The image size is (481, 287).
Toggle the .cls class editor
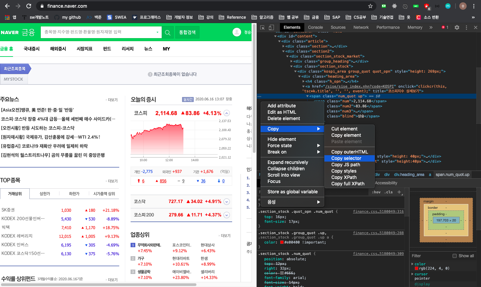[388, 192]
